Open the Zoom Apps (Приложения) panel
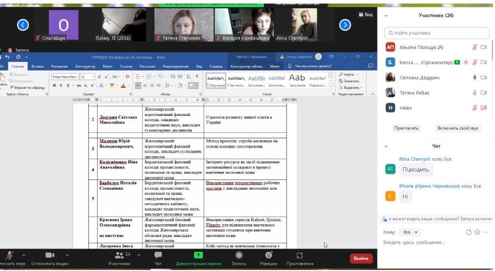This screenshot has width=495, height=271. pyautogui.click(x=299, y=258)
